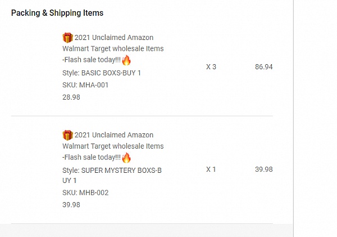Click the 86.94 line total
Screen dimensions: 337x237
click(x=264, y=67)
